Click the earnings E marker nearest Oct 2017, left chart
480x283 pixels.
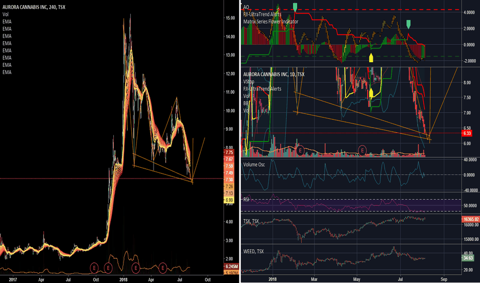94,268
